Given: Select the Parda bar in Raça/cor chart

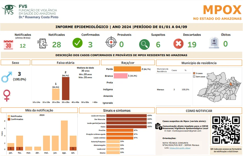Looking at the screenshot, I should (x=127, y=69).
